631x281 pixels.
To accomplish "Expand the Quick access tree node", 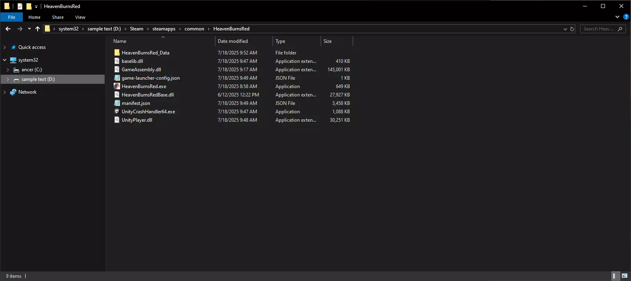I will pyautogui.click(x=5, y=47).
